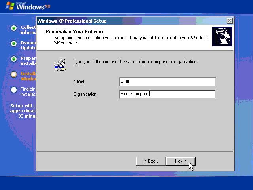Click inside the Name text field
The width and height of the screenshot is (253, 190).
pyautogui.click(x=168, y=82)
